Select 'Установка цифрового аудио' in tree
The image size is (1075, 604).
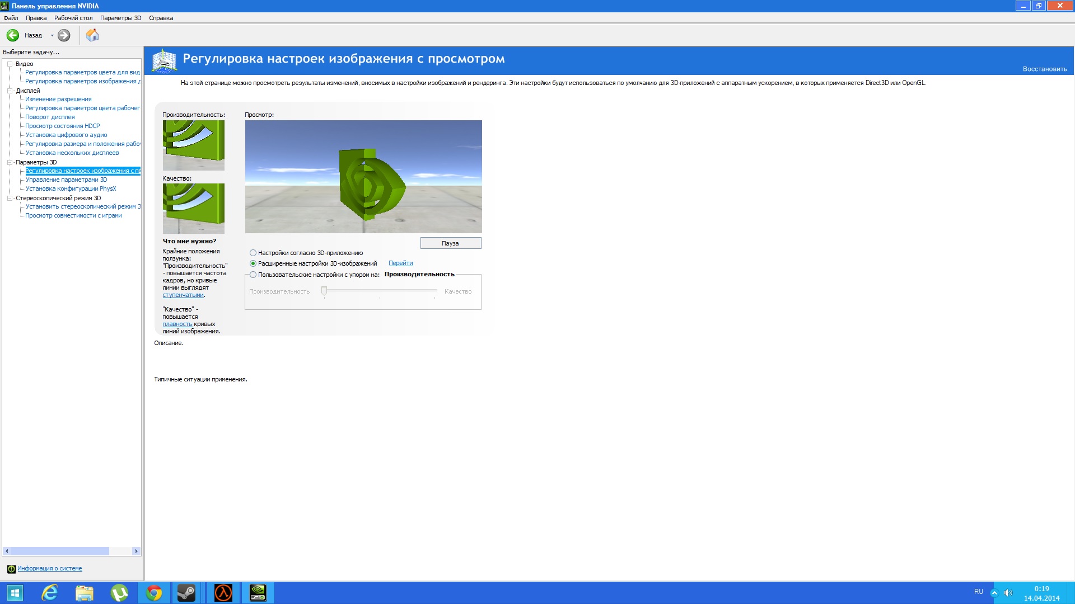click(66, 135)
